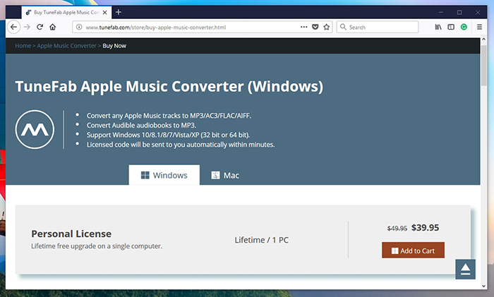Image resolution: width=494 pixels, height=297 pixels.
Task: Click the TuneFab round M logo
Action: pyautogui.click(x=35, y=129)
